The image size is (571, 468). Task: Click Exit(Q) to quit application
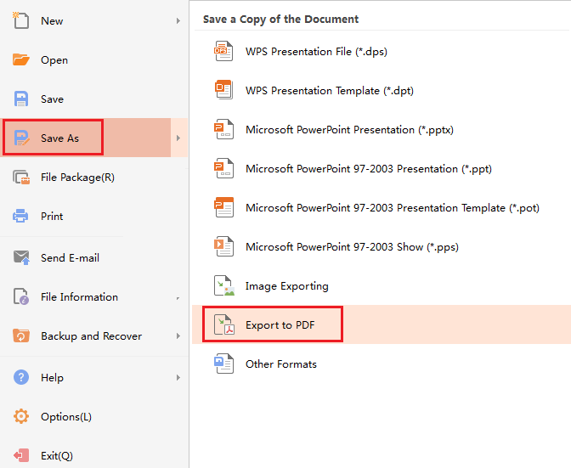click(56, 455)
